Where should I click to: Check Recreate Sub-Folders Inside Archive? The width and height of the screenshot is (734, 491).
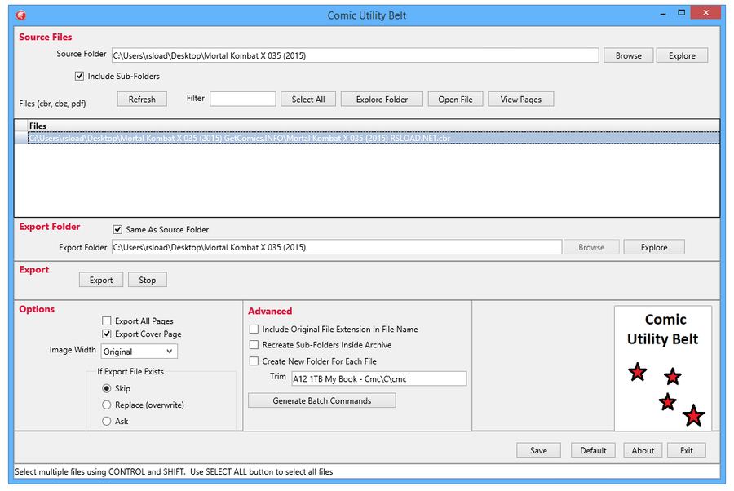point(254,345)
